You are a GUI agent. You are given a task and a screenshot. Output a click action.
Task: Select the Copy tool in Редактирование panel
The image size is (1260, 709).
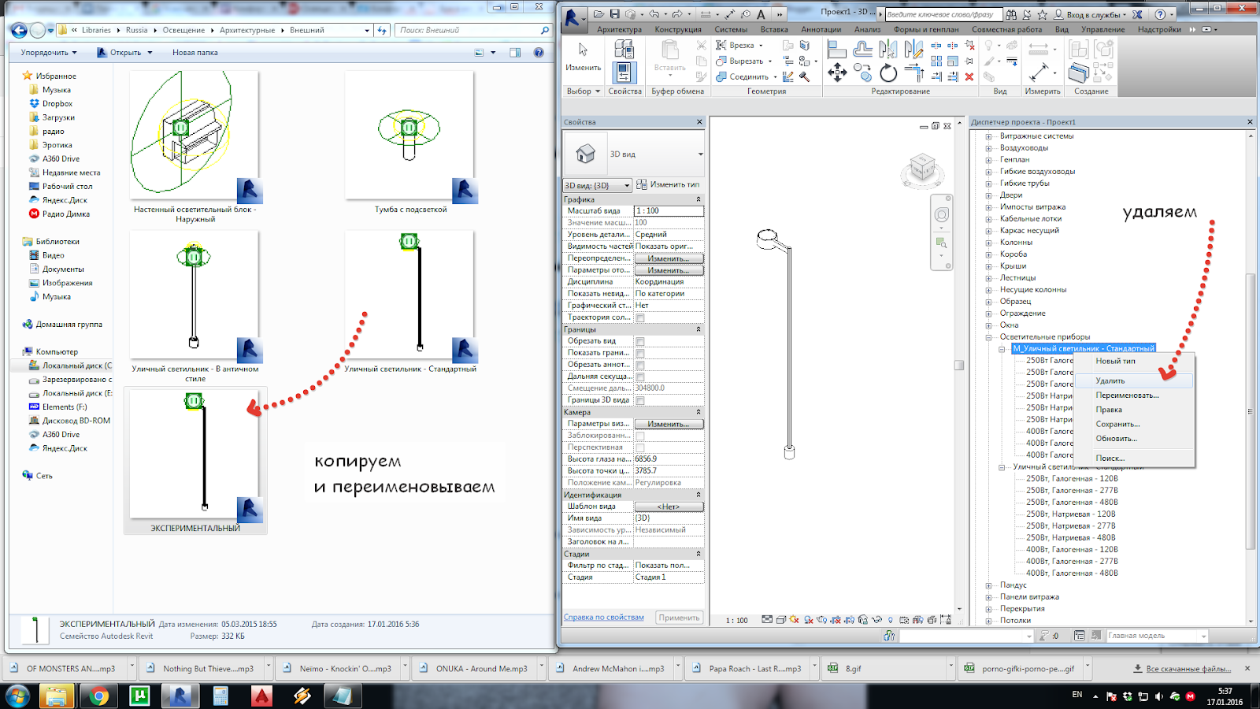(x=863, y=73)
